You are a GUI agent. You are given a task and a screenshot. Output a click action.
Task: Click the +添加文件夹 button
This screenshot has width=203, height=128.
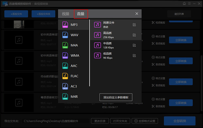pos(43,14)
